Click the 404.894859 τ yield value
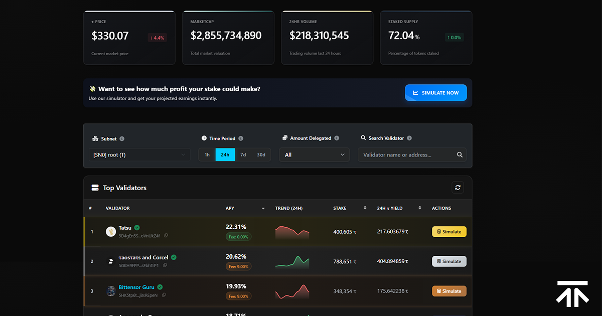Image resolution: width=602 pixels, height=316 pixels. (393, 261)
